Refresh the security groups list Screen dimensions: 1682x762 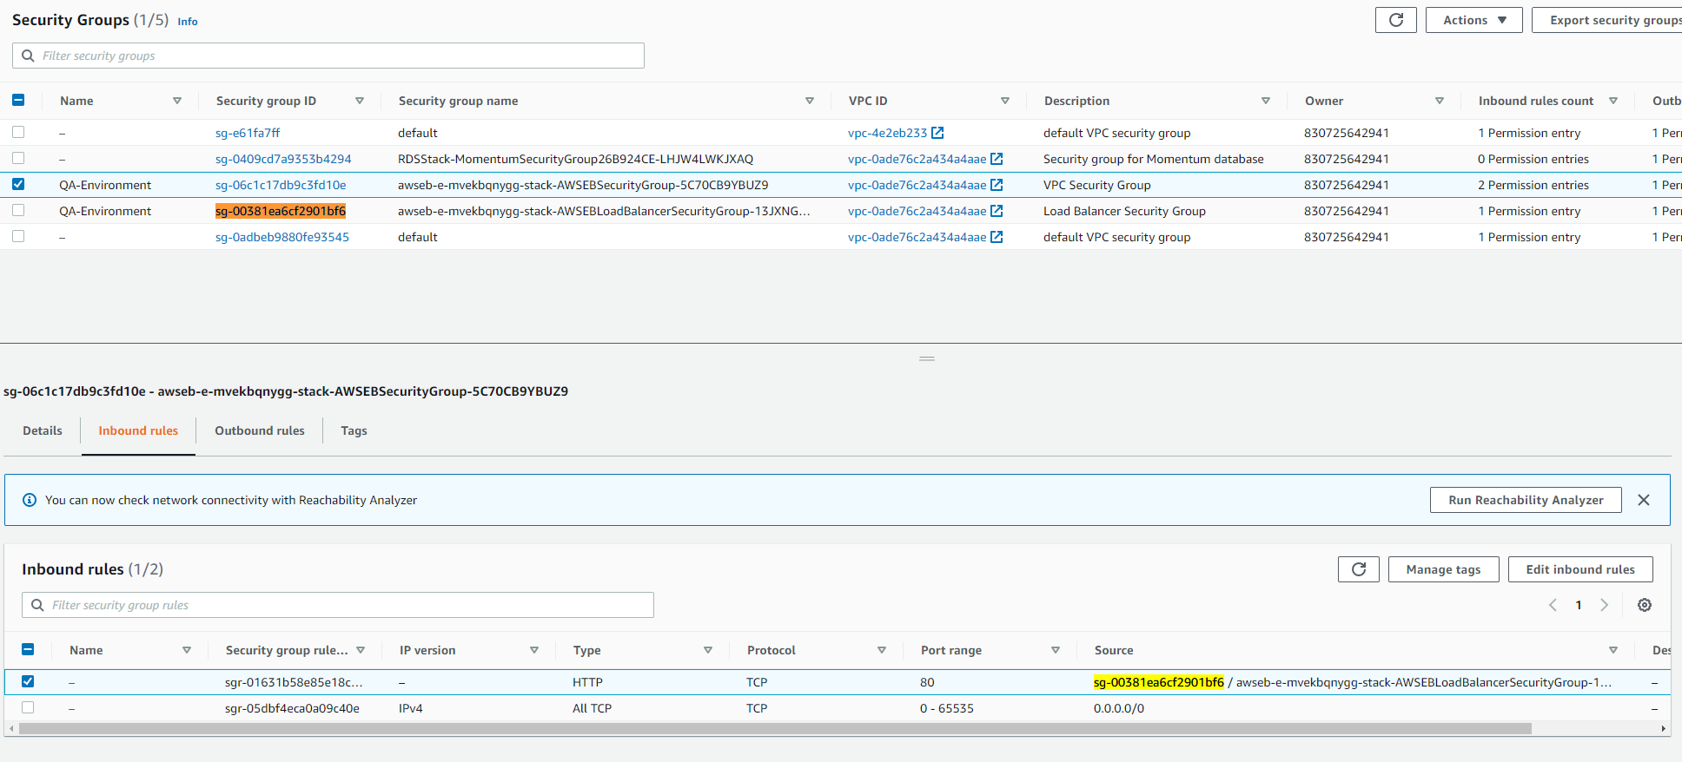(x=1395, y=20)
